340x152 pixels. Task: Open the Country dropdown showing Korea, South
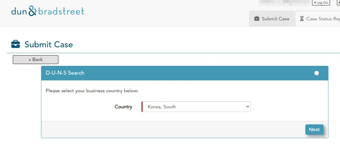pos(196,107)
